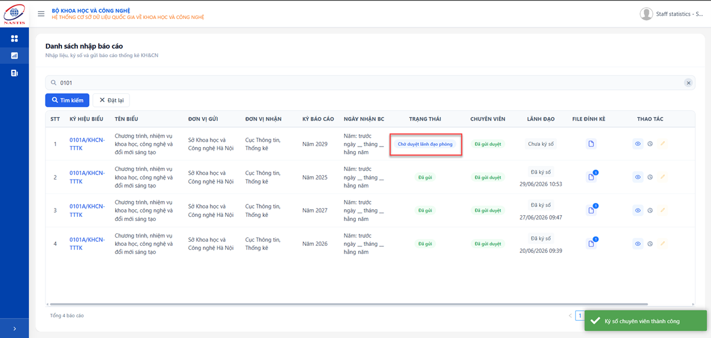
Task: Click 27/06/2026 09:47 signing date
Action: pyautogui.click(x=541, y=217)
